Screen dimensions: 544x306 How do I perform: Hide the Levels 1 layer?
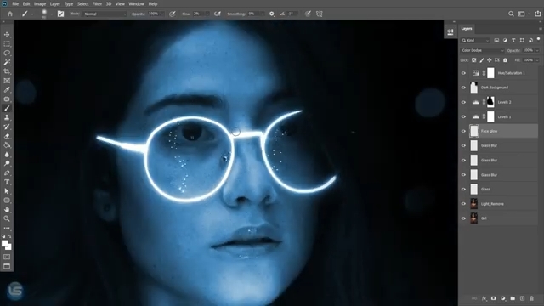463,117
